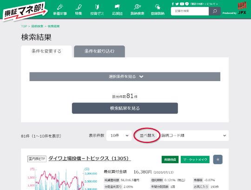Open ダイワ上場投信－トピックス (1305) link

click(90, 158)
